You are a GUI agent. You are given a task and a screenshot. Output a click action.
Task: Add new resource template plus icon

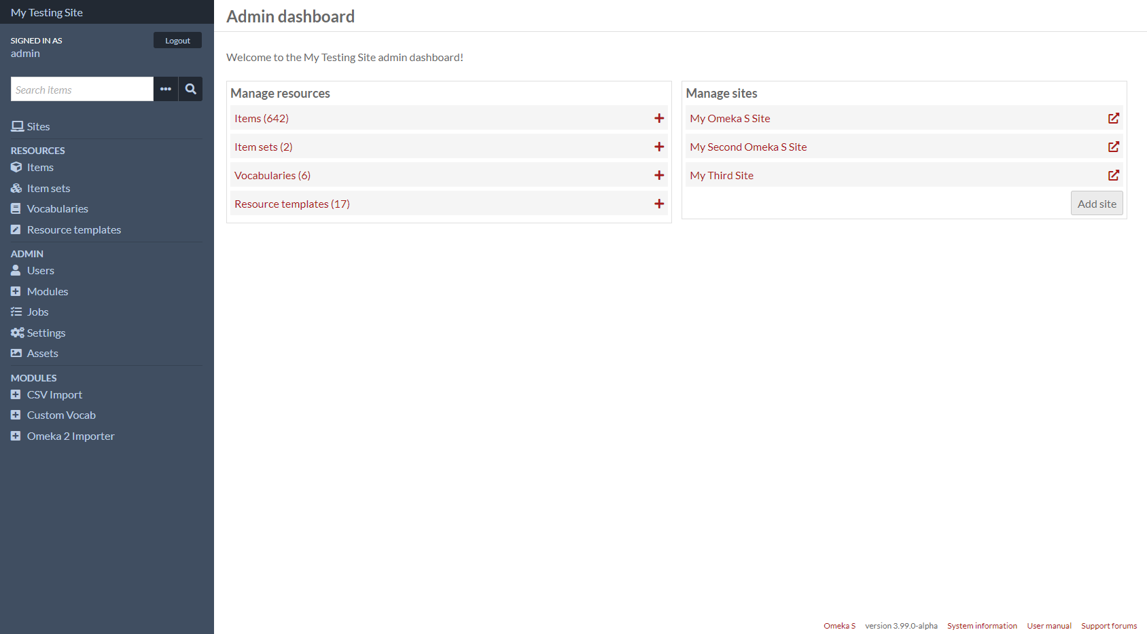pyautogui.click(x=659, y=204)
